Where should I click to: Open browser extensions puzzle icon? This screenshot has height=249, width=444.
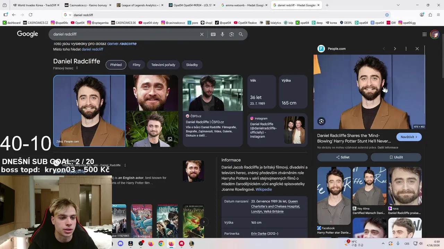pos(430,15)
